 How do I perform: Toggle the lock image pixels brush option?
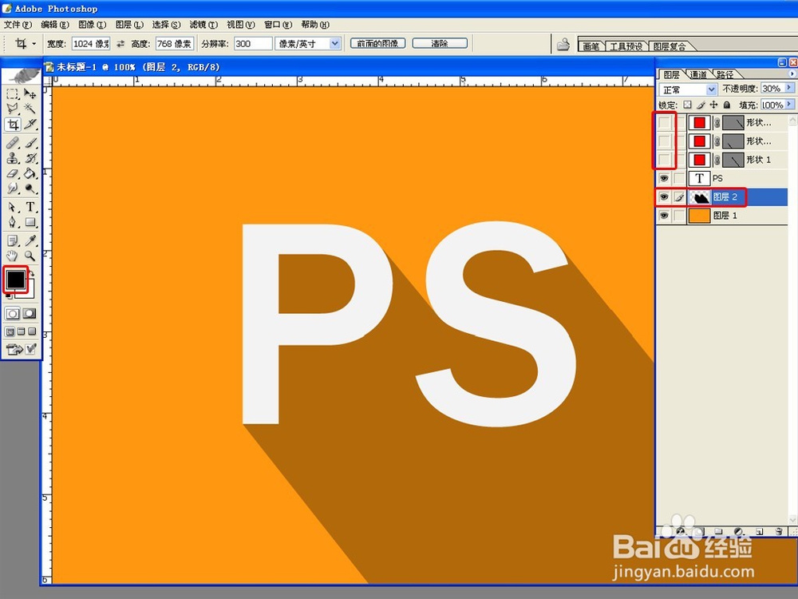(701, 105)
